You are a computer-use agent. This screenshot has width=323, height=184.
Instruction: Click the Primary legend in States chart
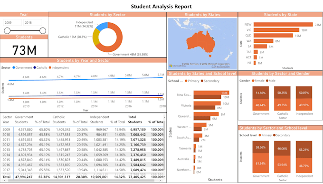[x=192, y=81]
